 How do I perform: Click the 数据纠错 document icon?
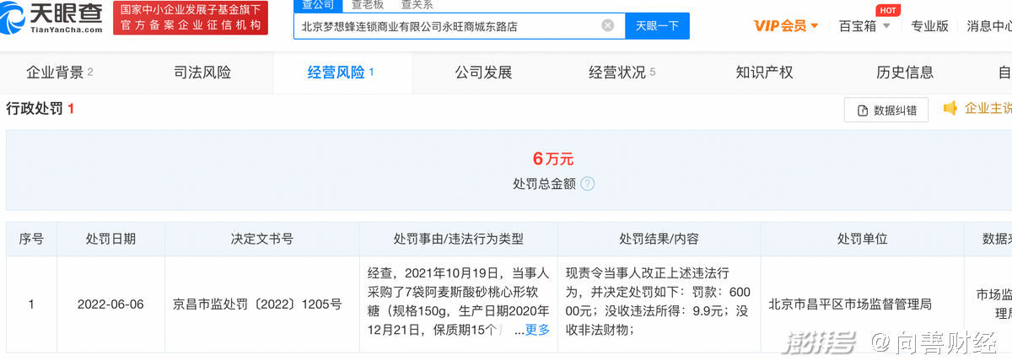click(863, 110)
